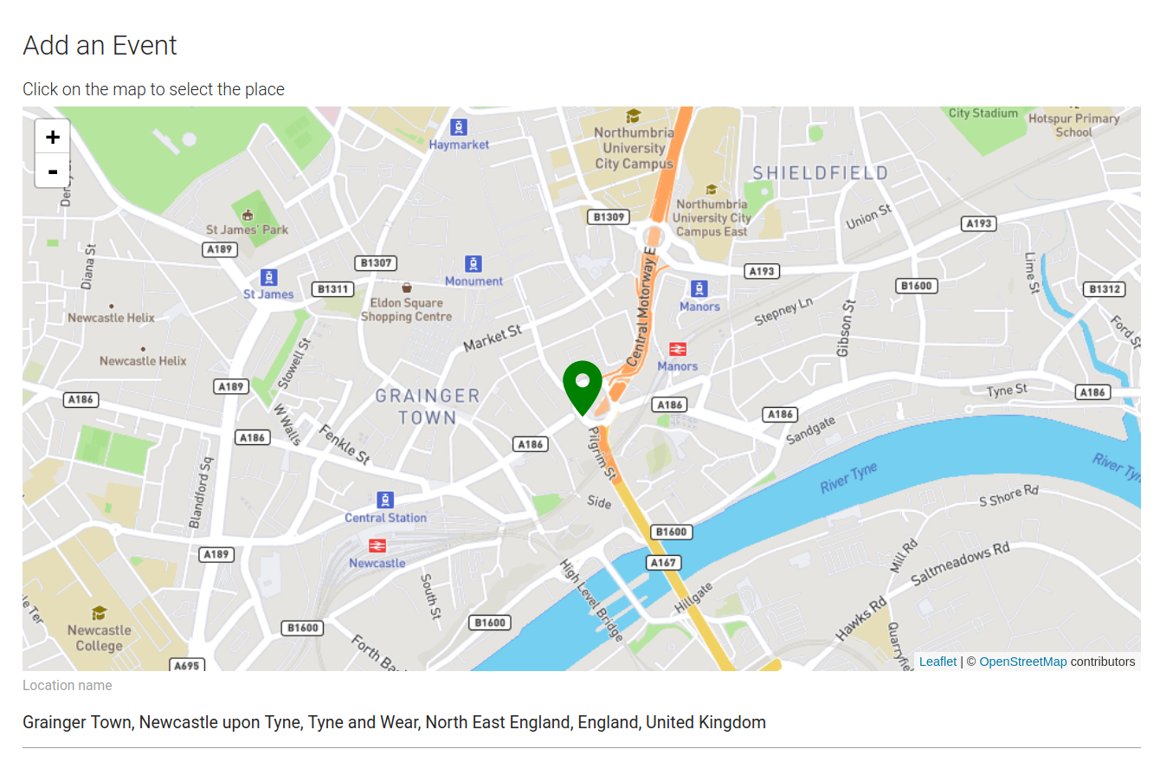Click the Shieldfield district label

pos(820,173)
